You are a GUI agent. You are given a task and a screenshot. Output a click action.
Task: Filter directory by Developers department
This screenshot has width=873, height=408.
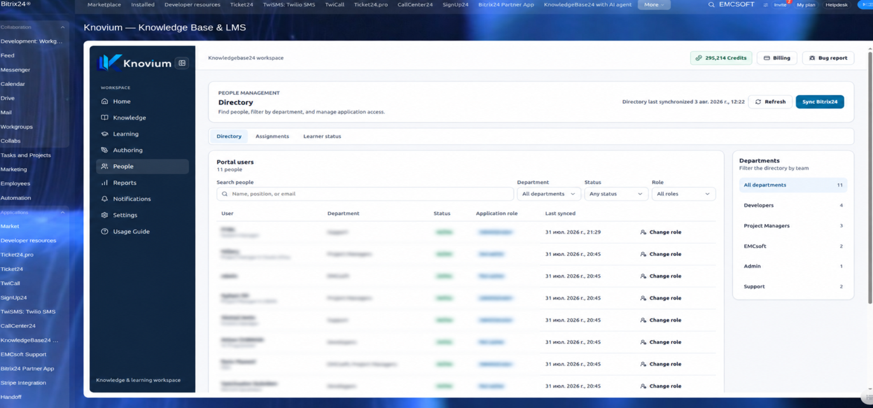click(793, 206)
